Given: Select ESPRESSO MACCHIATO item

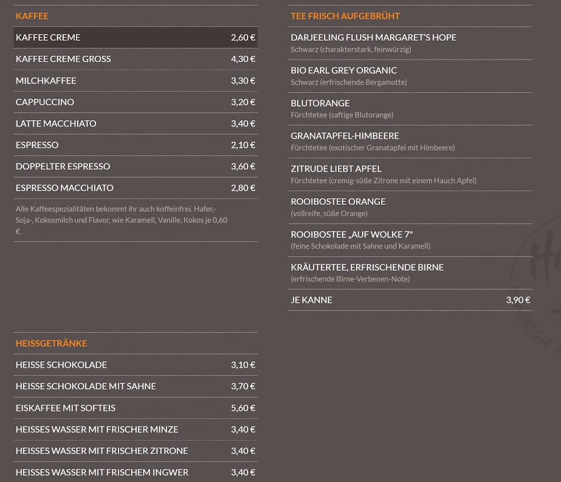Looking at the screenshot, I should 136,188.
